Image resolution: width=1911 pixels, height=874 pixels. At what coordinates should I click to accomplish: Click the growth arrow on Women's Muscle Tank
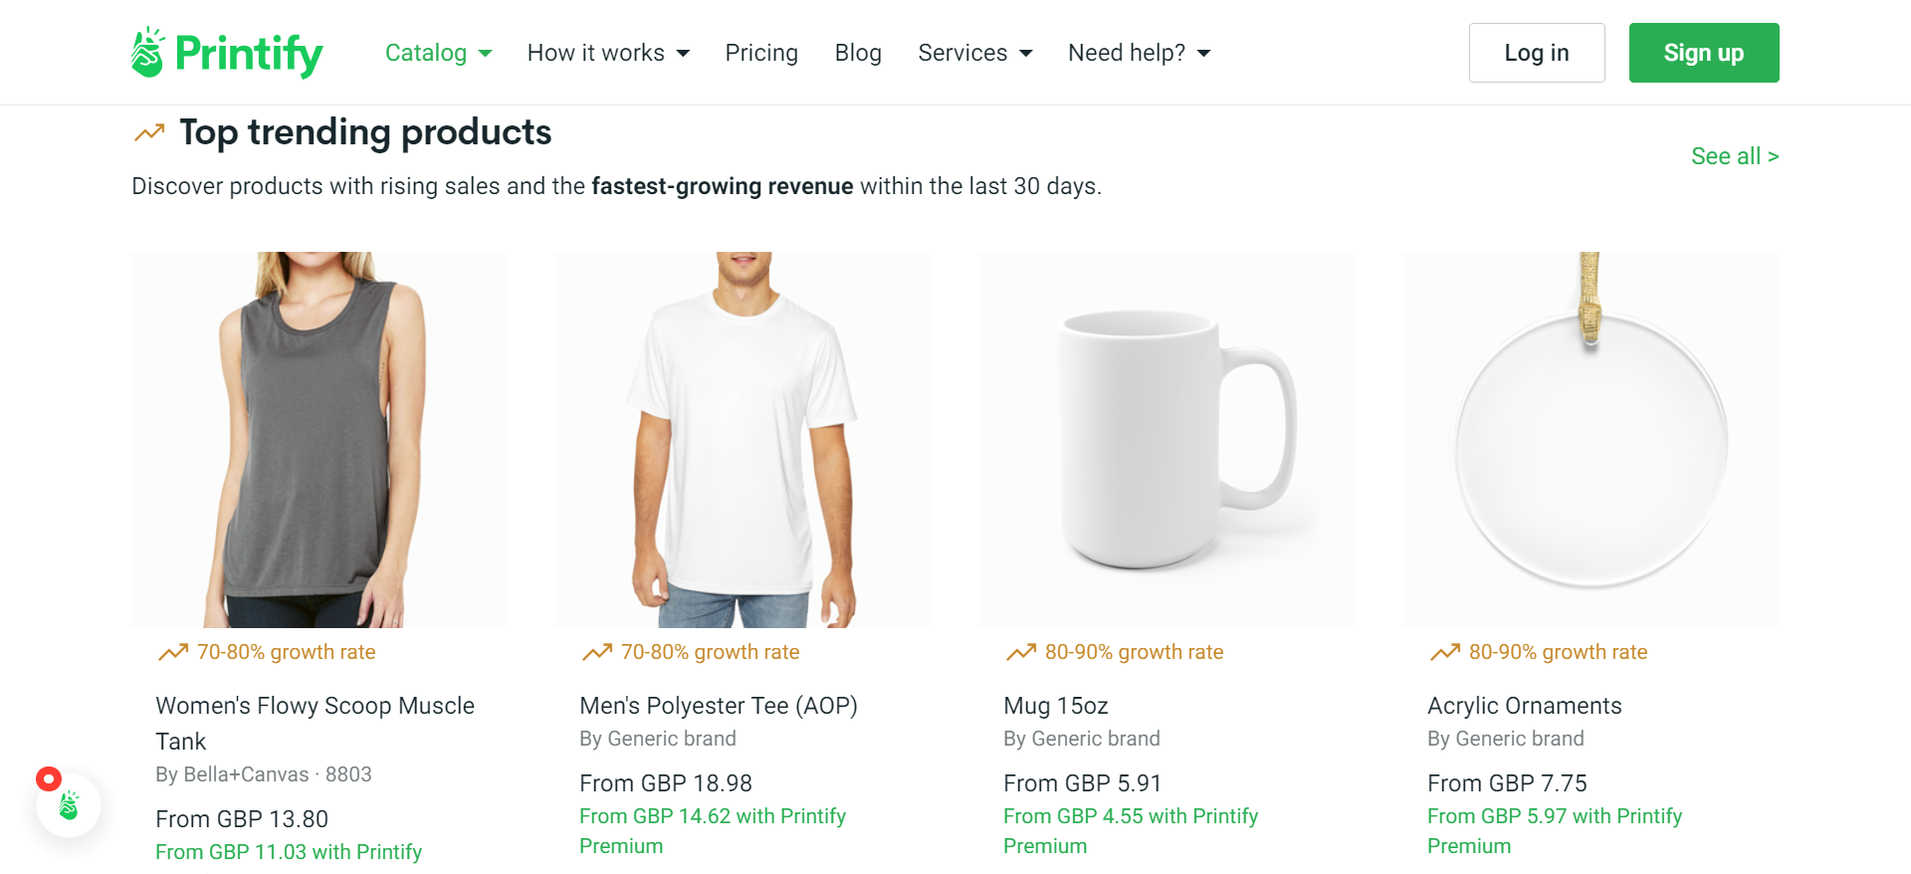(173, 652)
